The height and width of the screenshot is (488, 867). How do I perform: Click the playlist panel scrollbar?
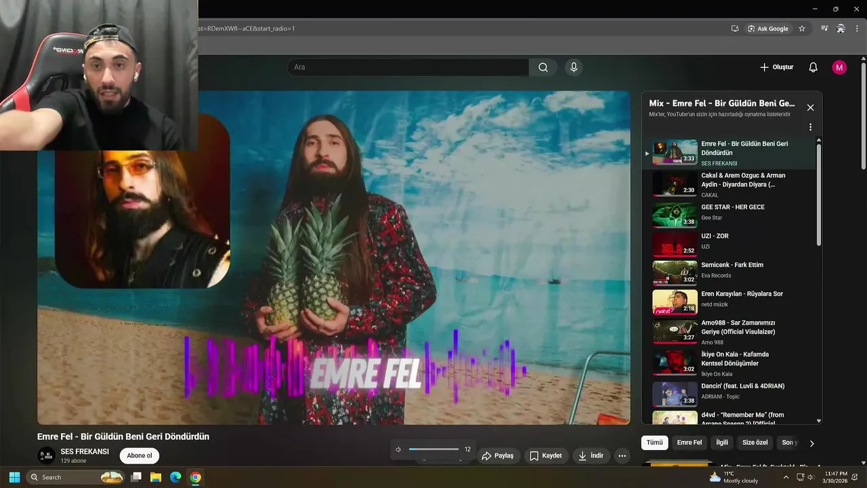(x=818, y=195)
